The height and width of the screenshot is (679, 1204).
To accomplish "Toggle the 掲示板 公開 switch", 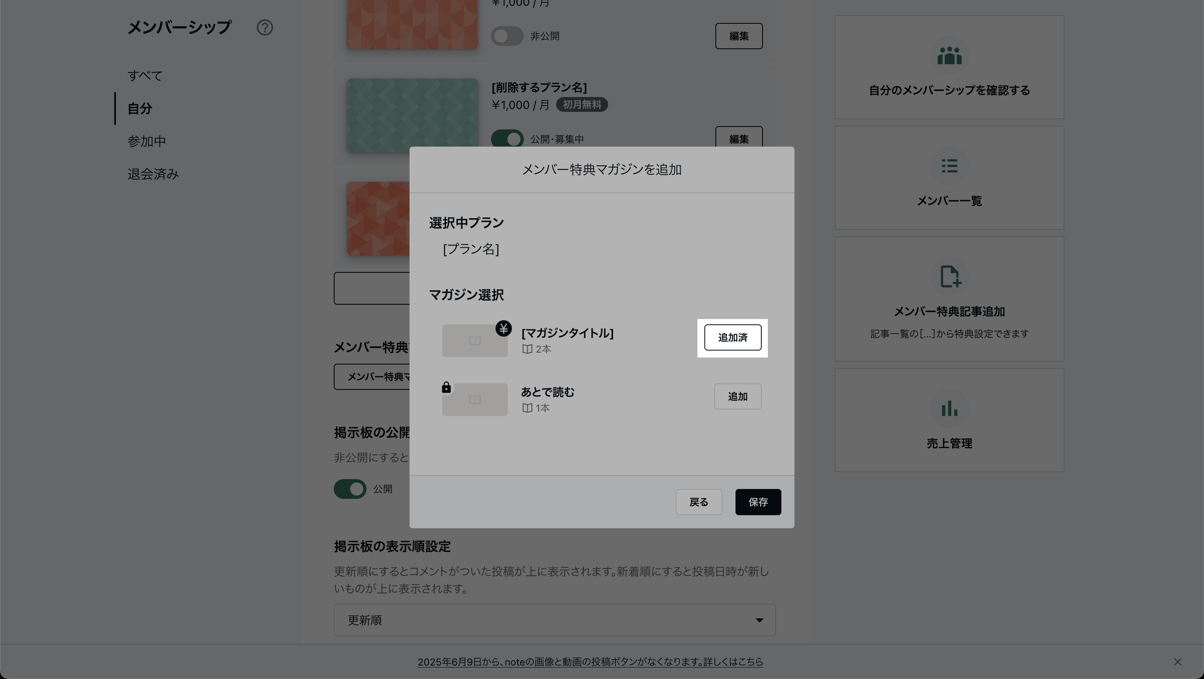I will pyautogui.click(x=350, y=489).
